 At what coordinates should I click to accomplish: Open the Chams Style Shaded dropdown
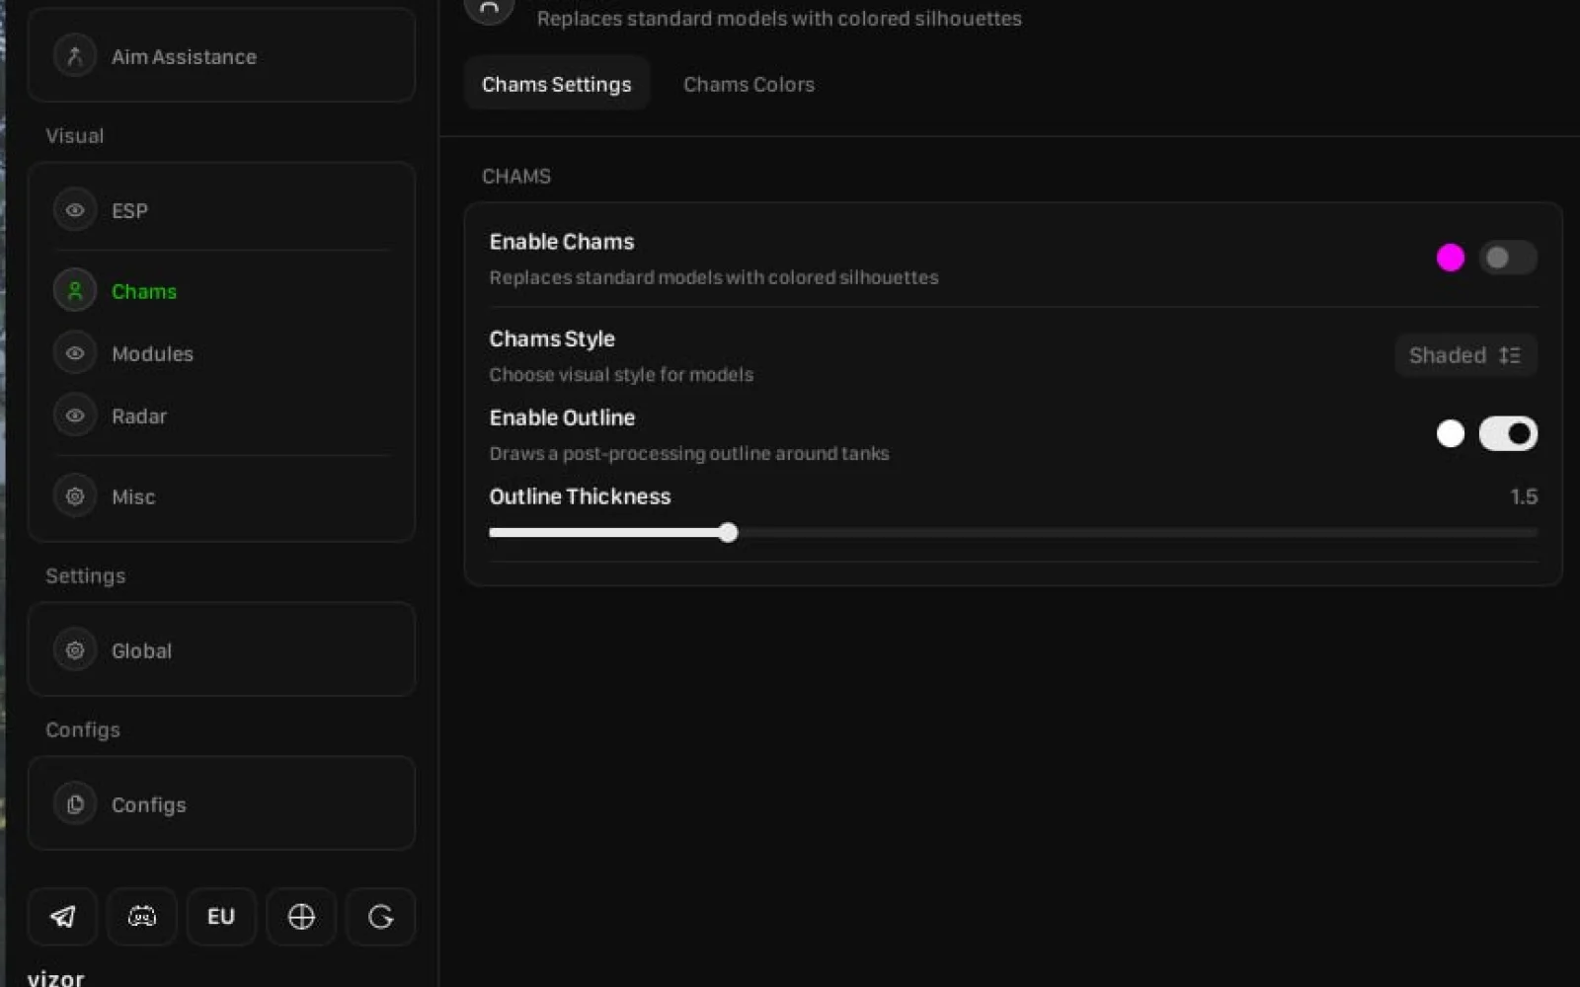pos(1465,355)
